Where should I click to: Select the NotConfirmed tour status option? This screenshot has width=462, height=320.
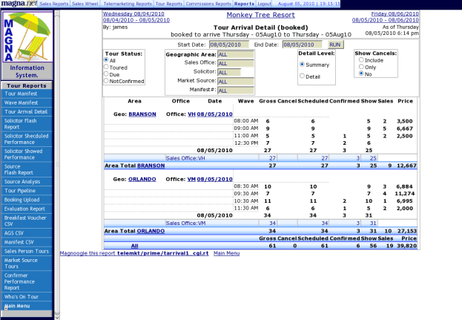106,81
